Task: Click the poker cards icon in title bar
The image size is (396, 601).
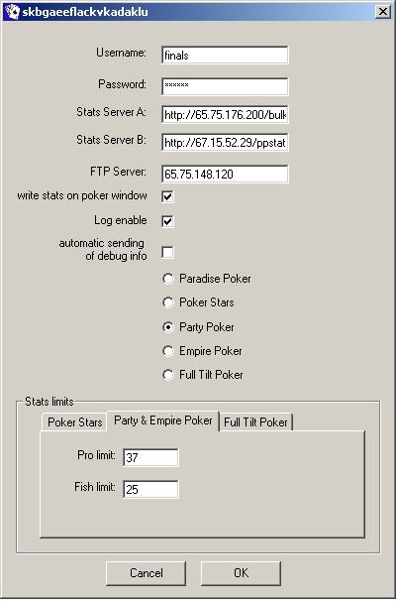Action: [x=12, y=12]
